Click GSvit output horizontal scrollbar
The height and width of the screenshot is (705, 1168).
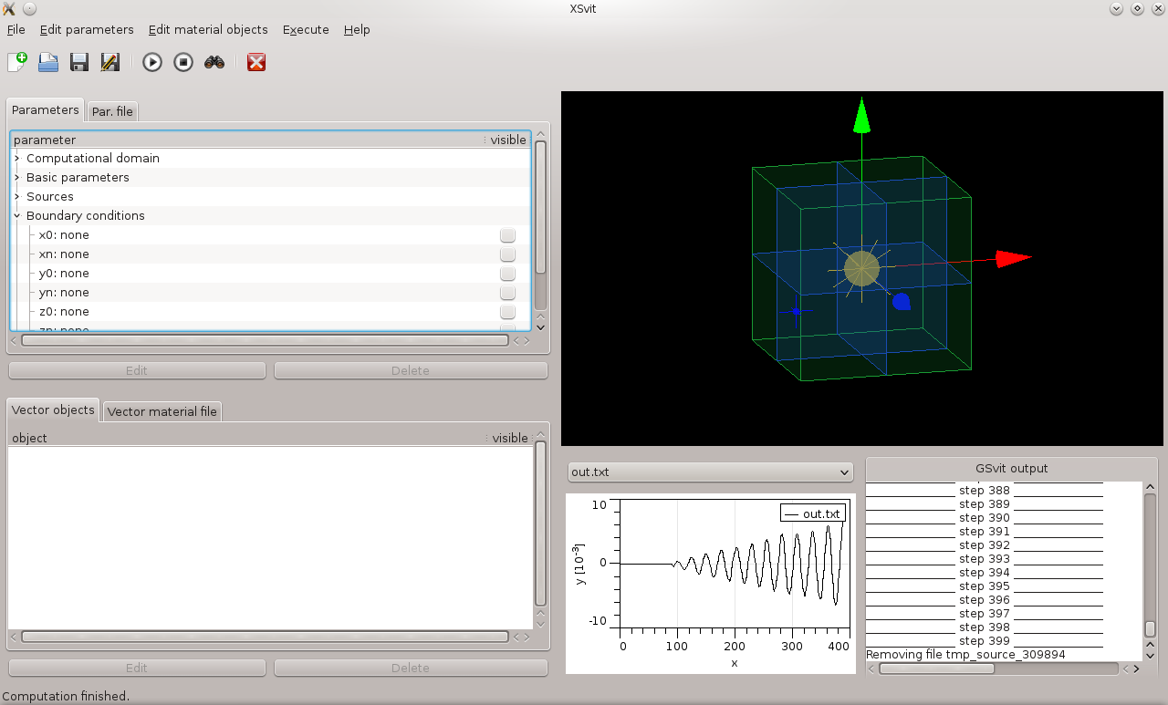936,669
